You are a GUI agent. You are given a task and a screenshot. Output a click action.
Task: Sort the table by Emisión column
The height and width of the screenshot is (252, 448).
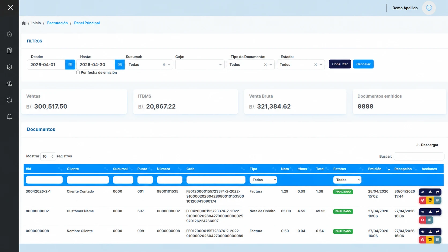click(x=379, y=169)
